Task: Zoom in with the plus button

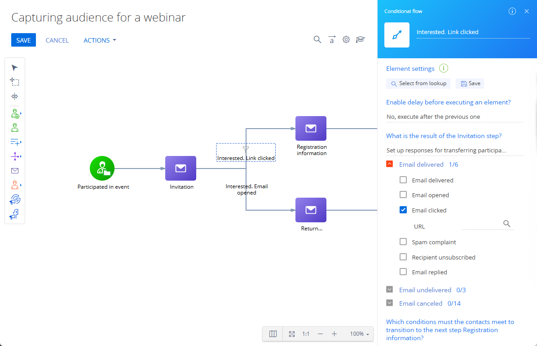Action: [334, 334]
